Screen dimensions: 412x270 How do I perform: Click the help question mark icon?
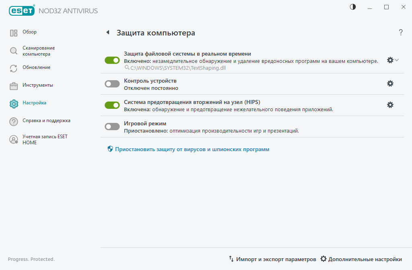pos(401,33)
